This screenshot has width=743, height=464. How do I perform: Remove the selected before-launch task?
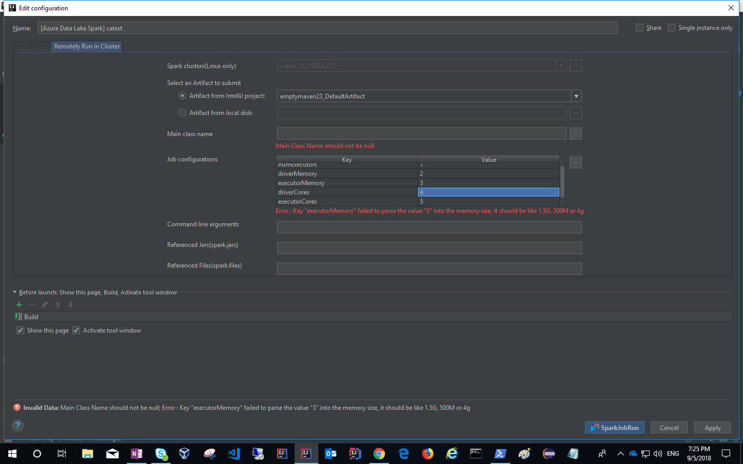coord(31,305)
